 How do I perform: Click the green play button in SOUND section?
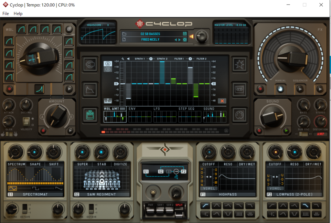286,131
